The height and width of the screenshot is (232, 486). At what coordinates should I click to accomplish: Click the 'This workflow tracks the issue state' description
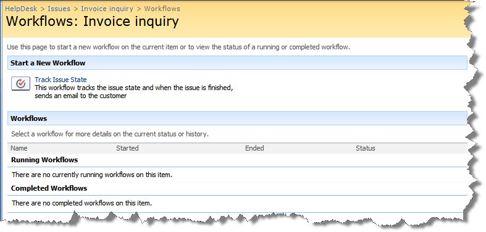pos(134,92)
